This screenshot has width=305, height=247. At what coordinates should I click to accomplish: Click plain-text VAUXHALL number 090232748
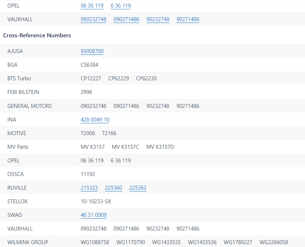(x=94, y=229)
